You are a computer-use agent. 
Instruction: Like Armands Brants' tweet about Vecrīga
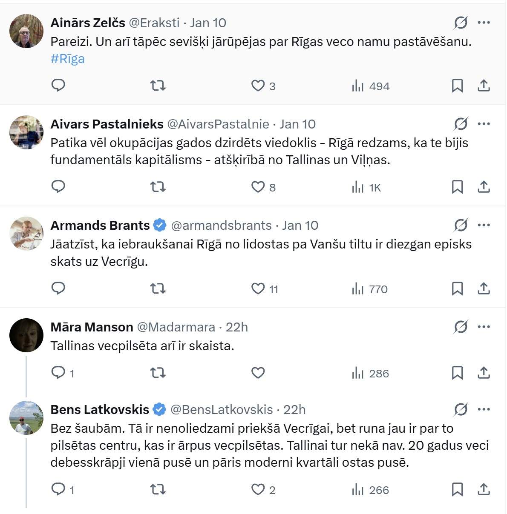258,289
